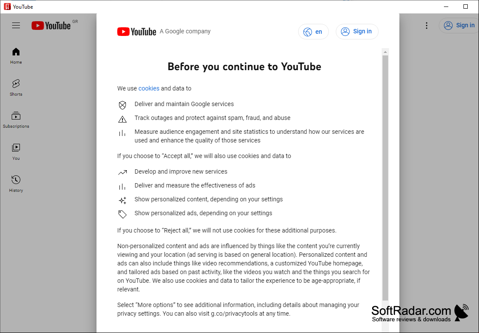Open the hamburger guide menu
479x333 pixels.
click(16, 26)
